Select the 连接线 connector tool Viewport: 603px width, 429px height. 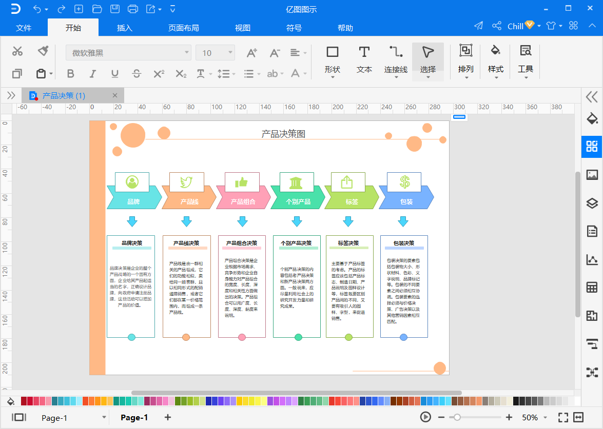tap(396, 60)
